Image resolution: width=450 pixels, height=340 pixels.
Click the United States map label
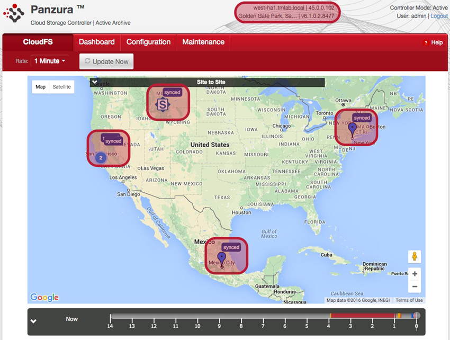(210, 145)
